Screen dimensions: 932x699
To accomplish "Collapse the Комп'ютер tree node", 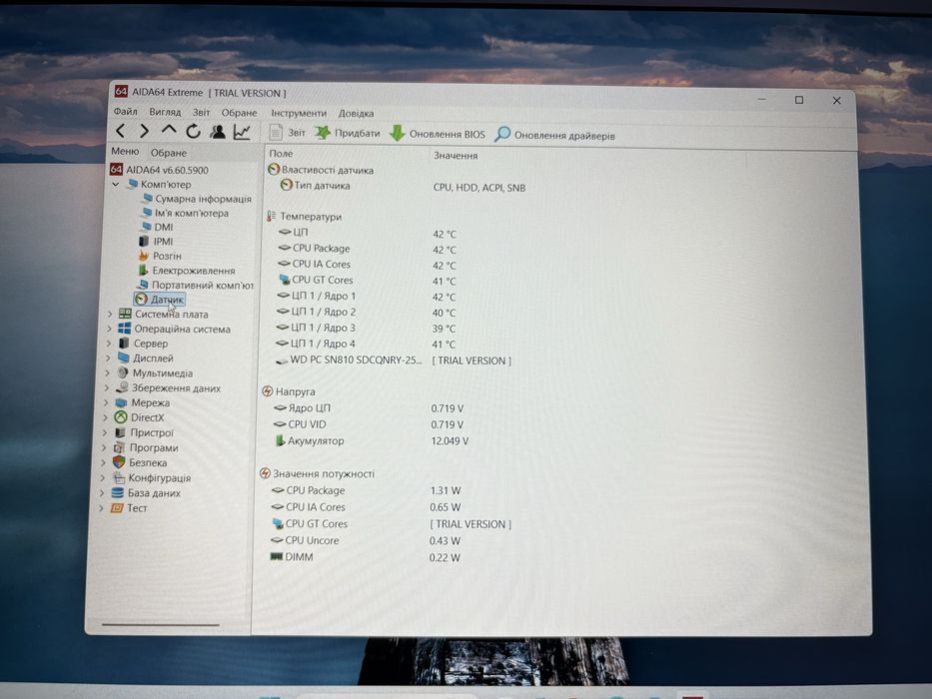I will [x=115, y=185].
